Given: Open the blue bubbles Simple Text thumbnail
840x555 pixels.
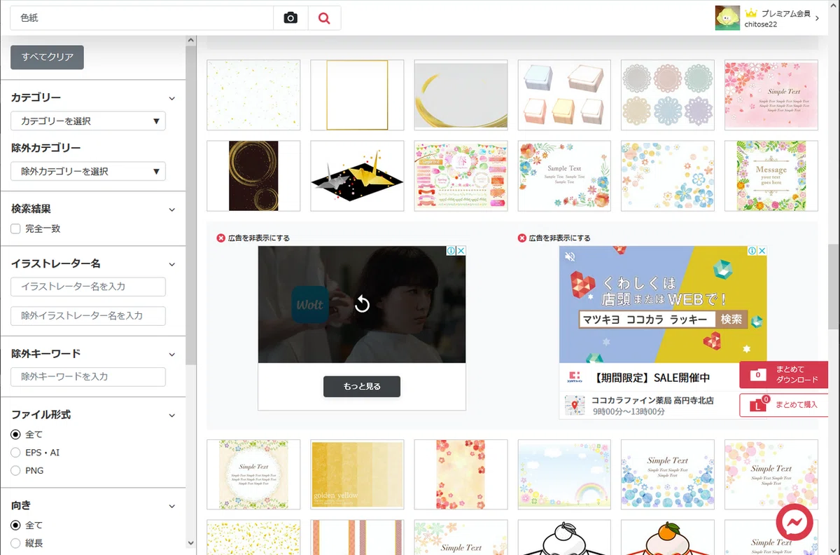Looking at the screenshot, I should [668, 474].
